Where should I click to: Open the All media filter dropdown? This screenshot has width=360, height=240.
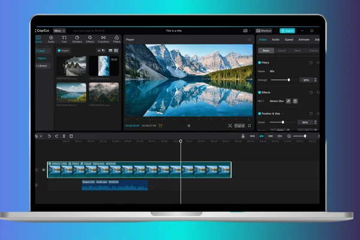click(x=101, y=50)
